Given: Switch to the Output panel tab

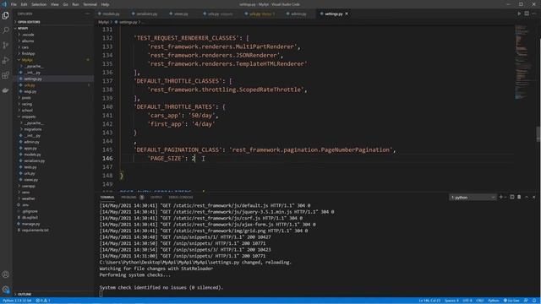Looking at the screenshot, I should click(156, 197).
